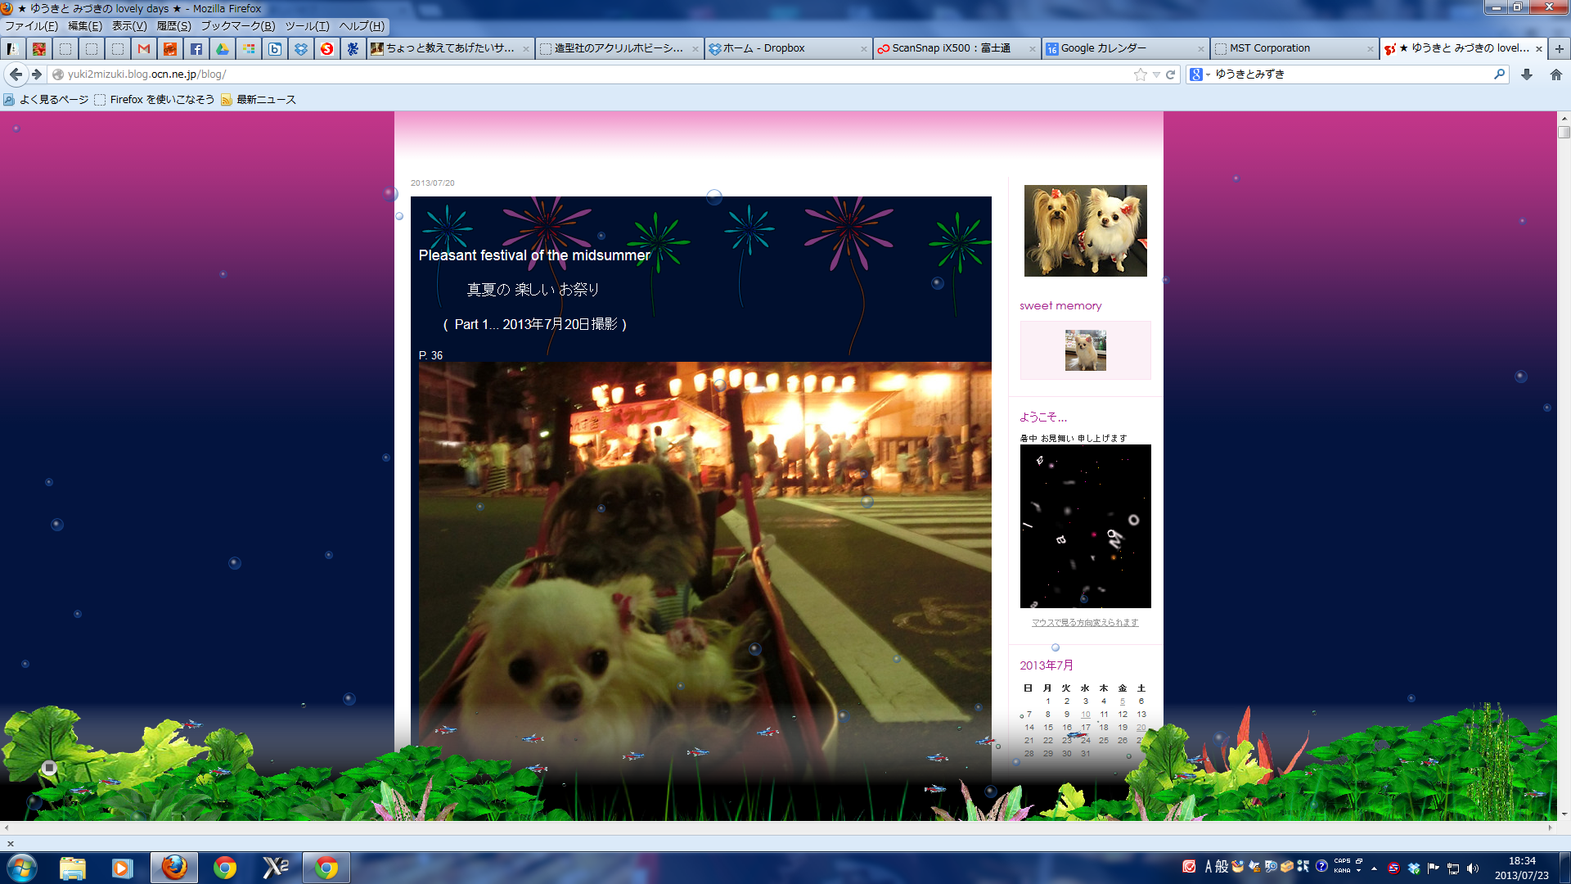The image size is (1571, 884).
Task: Click the two-dogs profile photo
Action: 1086,231
